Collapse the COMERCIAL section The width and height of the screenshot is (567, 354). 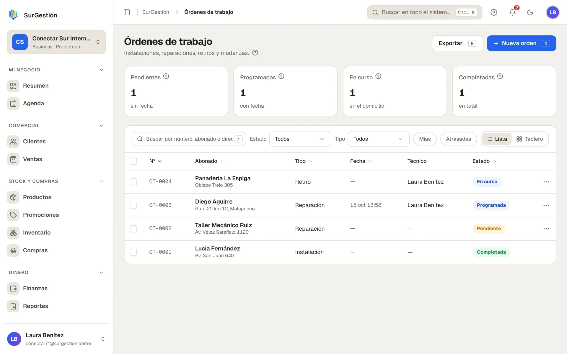[x=102, y=126]
